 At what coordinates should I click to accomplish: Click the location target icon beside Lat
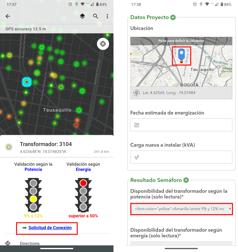tap(136, 93)
